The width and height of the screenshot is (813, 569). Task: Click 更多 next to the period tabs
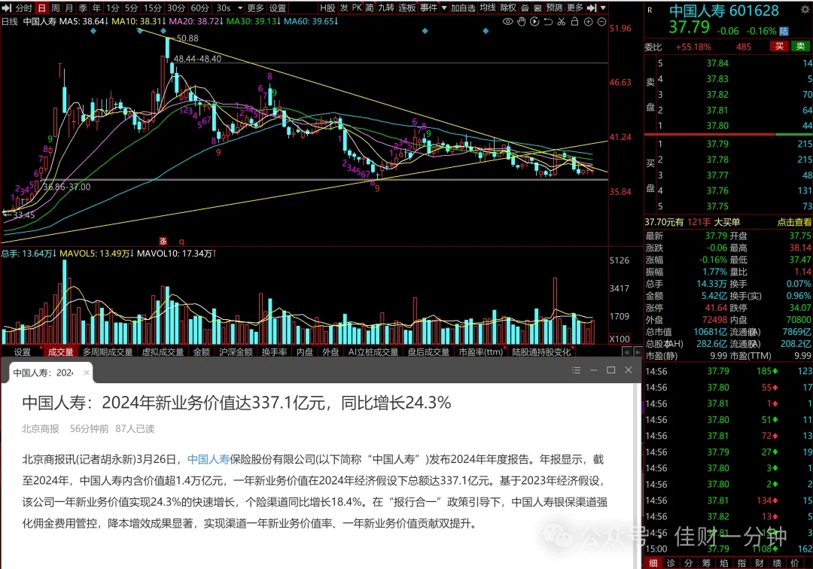coord(256,8)
